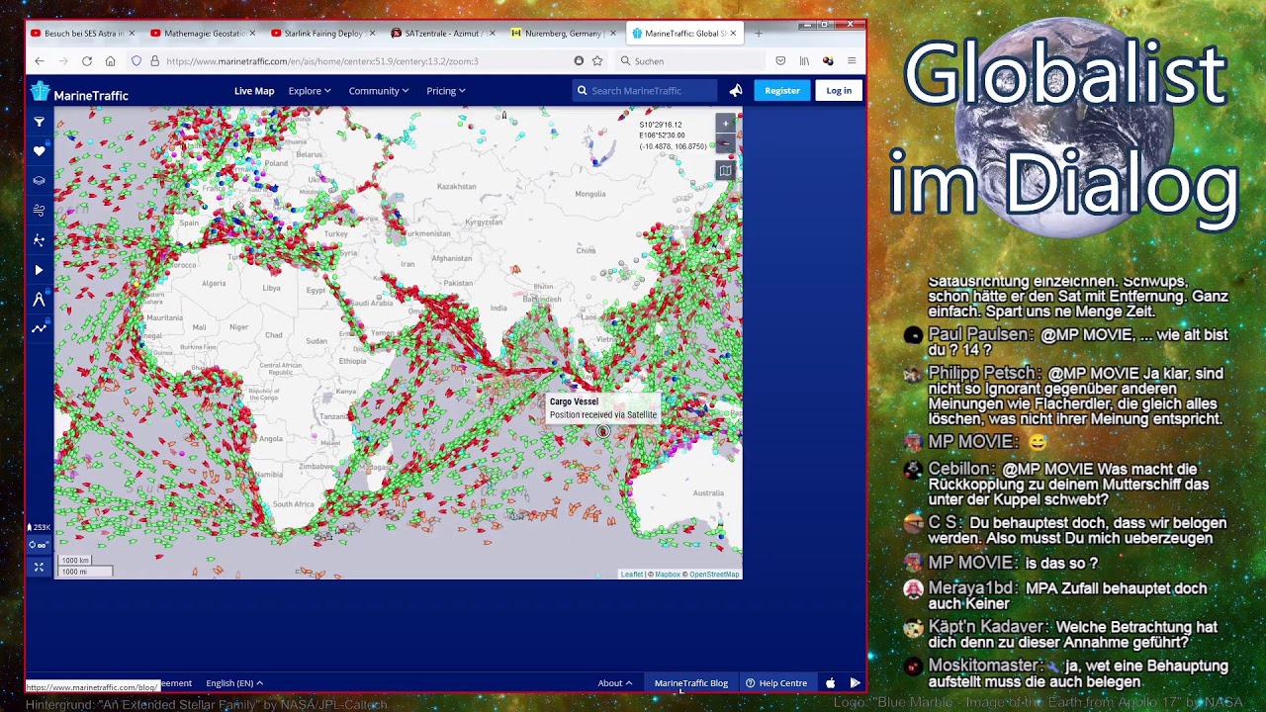The image size is (1266, 712).
Task: Click the MarineTraffic logo
Action: click(79, 93)
